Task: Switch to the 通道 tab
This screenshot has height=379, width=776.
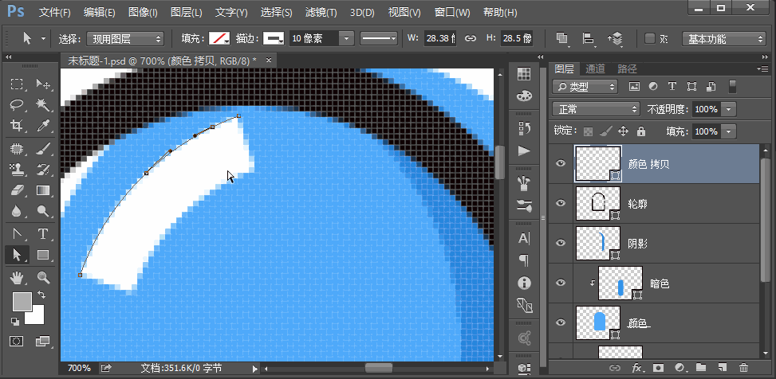Action: [595, 69]
